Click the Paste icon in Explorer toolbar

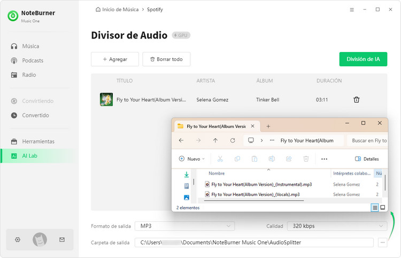[x=255, y=159]
